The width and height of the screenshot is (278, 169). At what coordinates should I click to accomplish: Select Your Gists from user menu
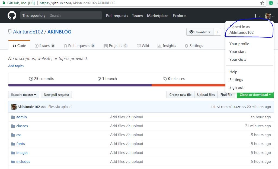238,59
